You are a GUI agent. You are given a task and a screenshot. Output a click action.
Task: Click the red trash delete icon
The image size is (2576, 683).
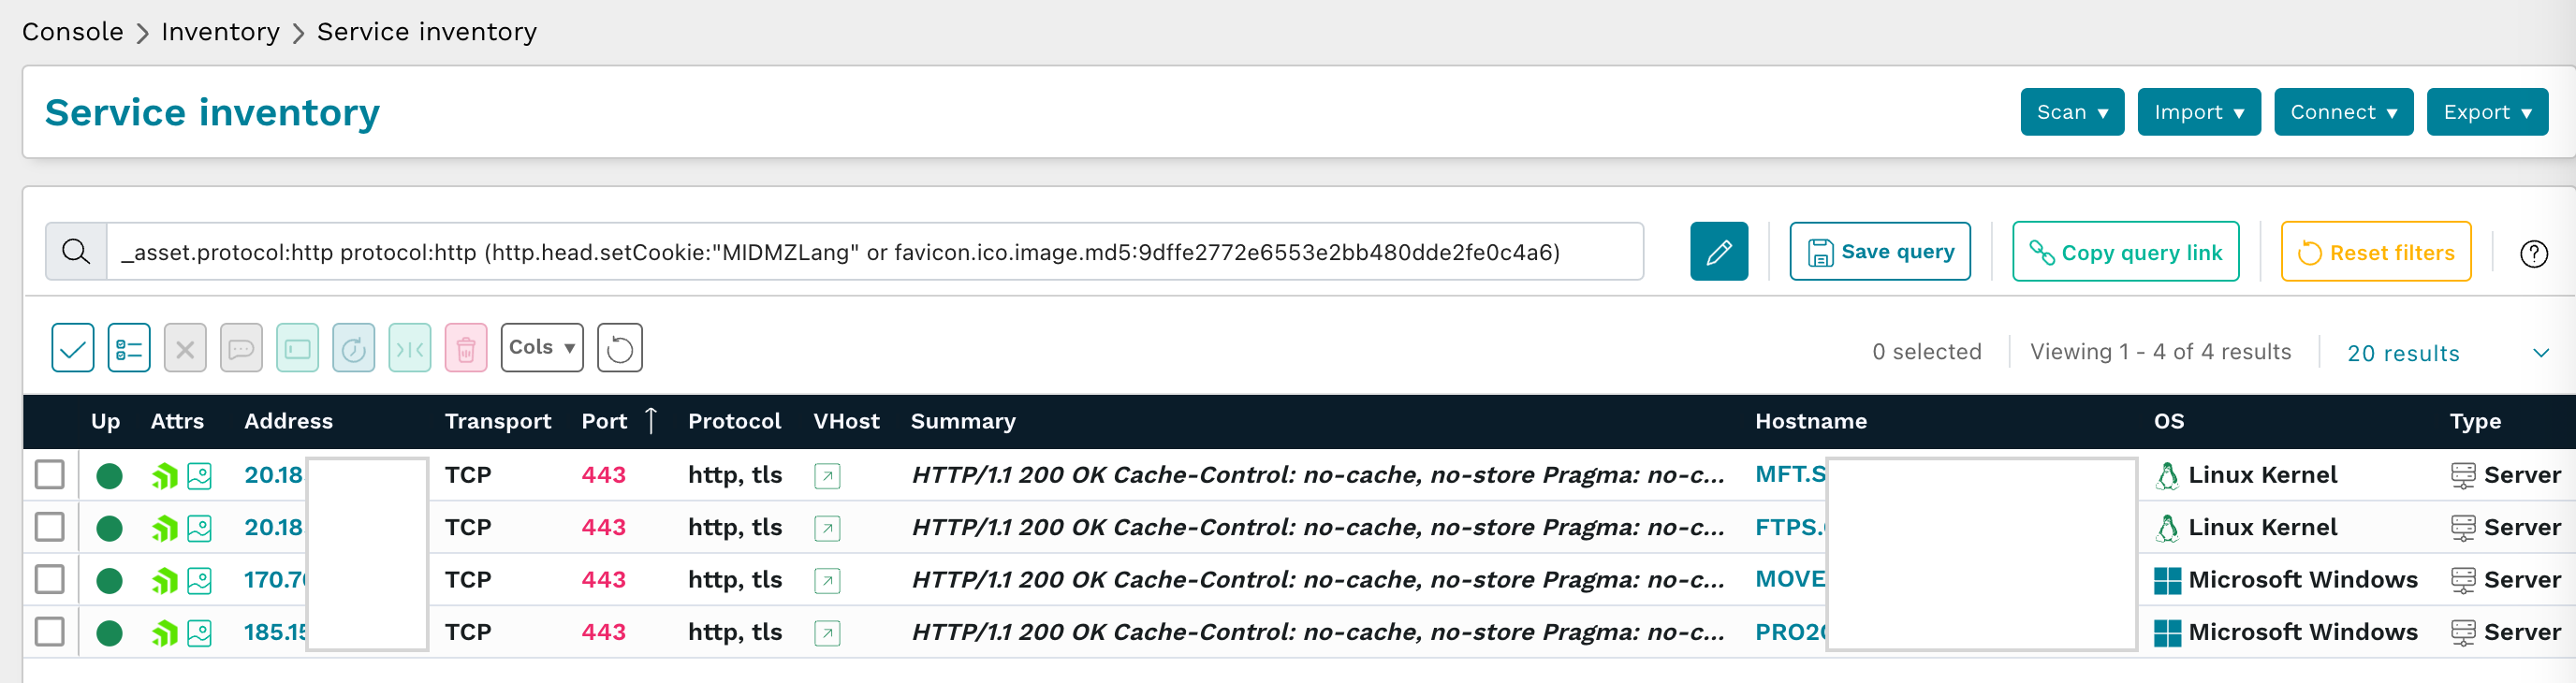(x=465, y=348)
